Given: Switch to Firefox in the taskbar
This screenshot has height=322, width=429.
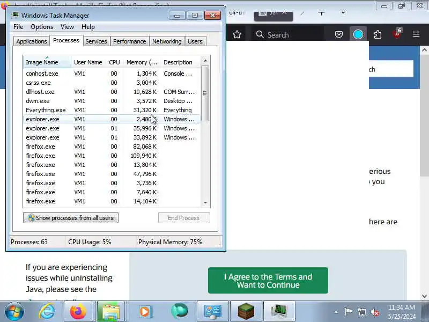Looking at the screenshot, I should tap(78, 311).
